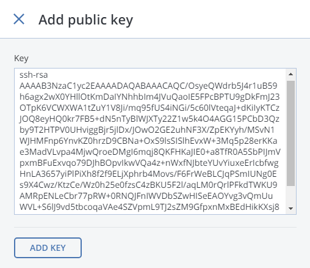The image size is (310, 268).
Task: Place cursor in line starting e3MadVLvpa4
Action: (x=150, y=152)
